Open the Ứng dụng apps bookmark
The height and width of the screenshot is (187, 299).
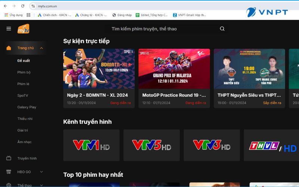click(13, 15)
